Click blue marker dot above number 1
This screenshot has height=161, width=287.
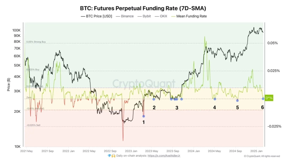click(144, 116)
